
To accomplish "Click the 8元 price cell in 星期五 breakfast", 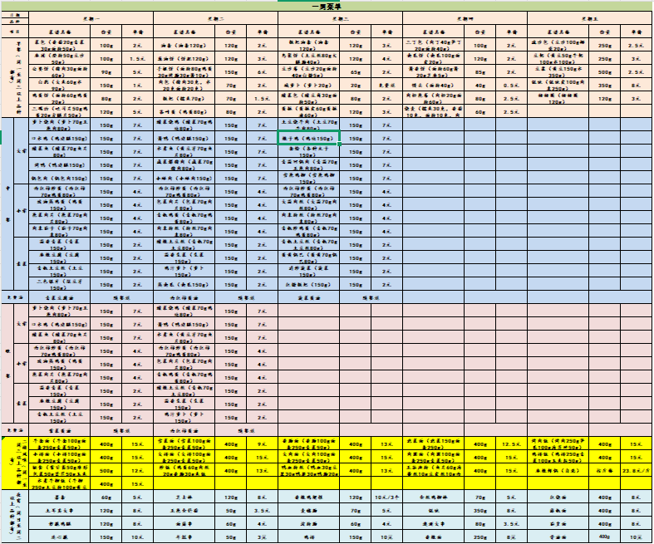I will click(636, 85).
